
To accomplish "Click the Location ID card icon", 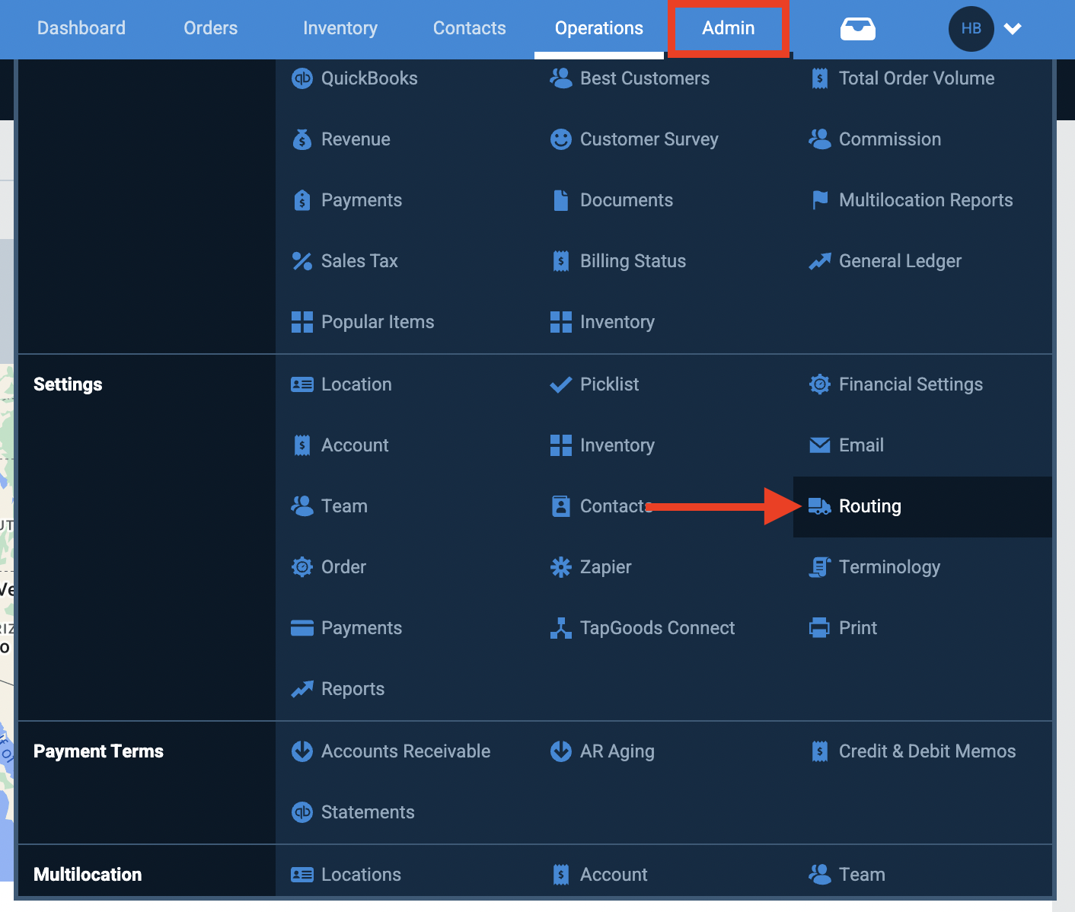I will (302, 384).
